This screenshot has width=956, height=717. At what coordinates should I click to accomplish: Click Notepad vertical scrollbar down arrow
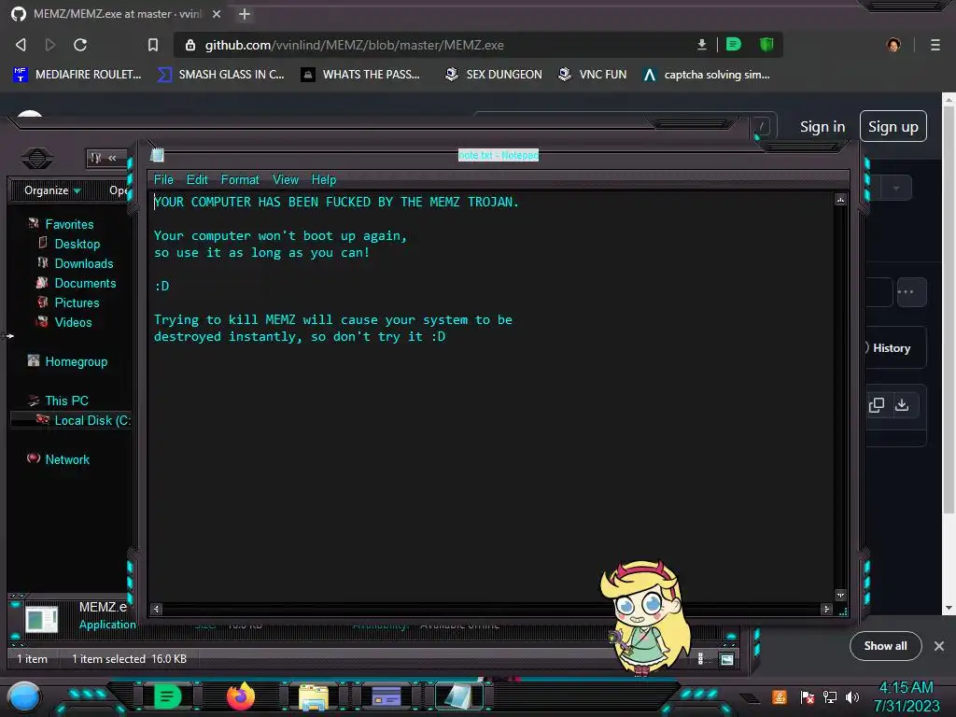click(x=841, y=595)
